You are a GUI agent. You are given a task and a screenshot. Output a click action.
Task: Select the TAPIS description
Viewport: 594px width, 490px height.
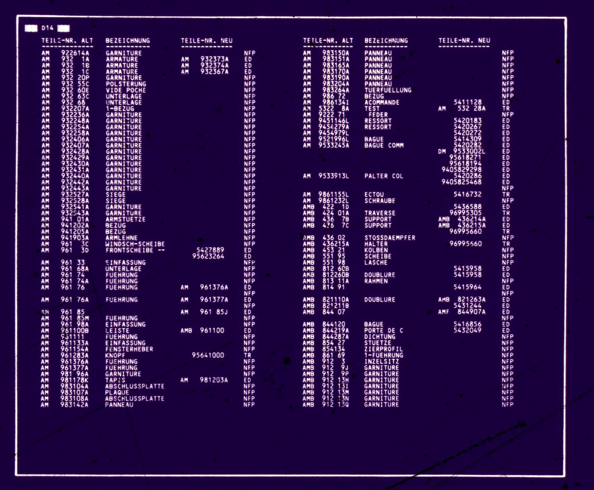(x=115, y=380)
